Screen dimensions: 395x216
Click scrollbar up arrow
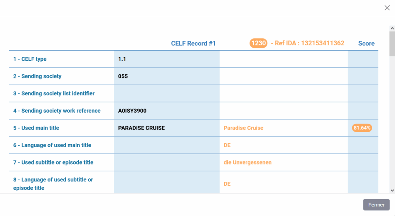(x=392, y=28)
